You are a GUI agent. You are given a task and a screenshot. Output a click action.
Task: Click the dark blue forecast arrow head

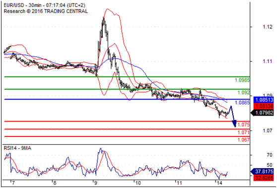click(234, 124)
